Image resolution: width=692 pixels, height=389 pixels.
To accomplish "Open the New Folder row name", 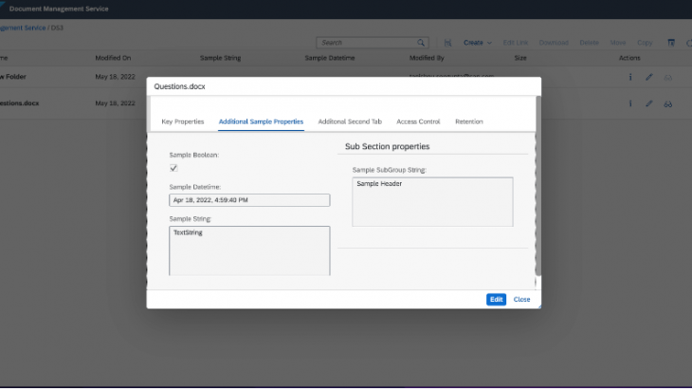I will pos(13,77).
